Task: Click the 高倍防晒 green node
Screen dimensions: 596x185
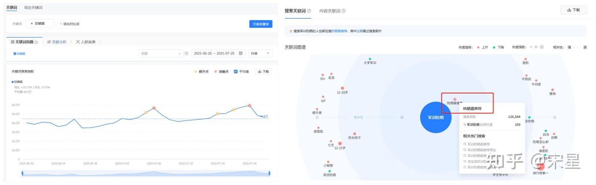Action: tap(330, 171)
